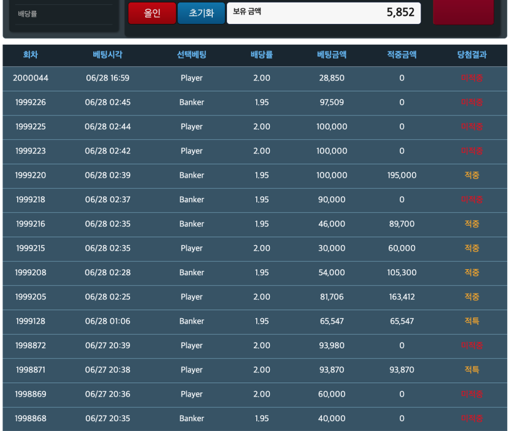Click winning amount 163,412
Viewport: 512px width, 431px height.
click(x=402, y=297)
